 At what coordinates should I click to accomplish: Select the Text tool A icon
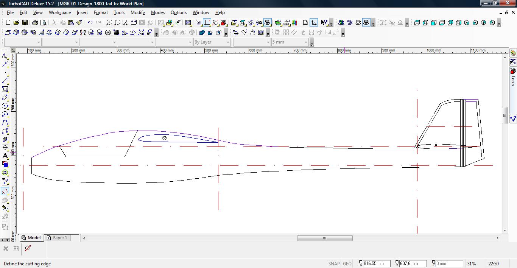pyautogui.click(x=5, y=156)
